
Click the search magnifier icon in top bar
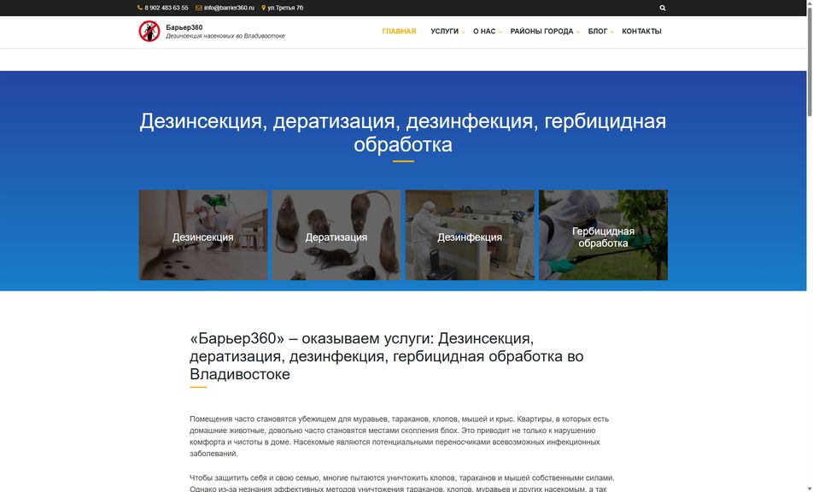click(662, 8)
